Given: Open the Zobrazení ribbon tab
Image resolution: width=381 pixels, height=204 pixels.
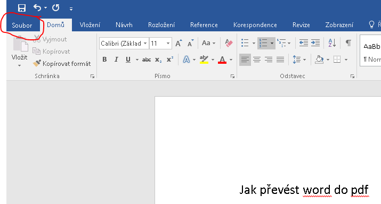Looking at the screenshot, I should coord(339,25).
